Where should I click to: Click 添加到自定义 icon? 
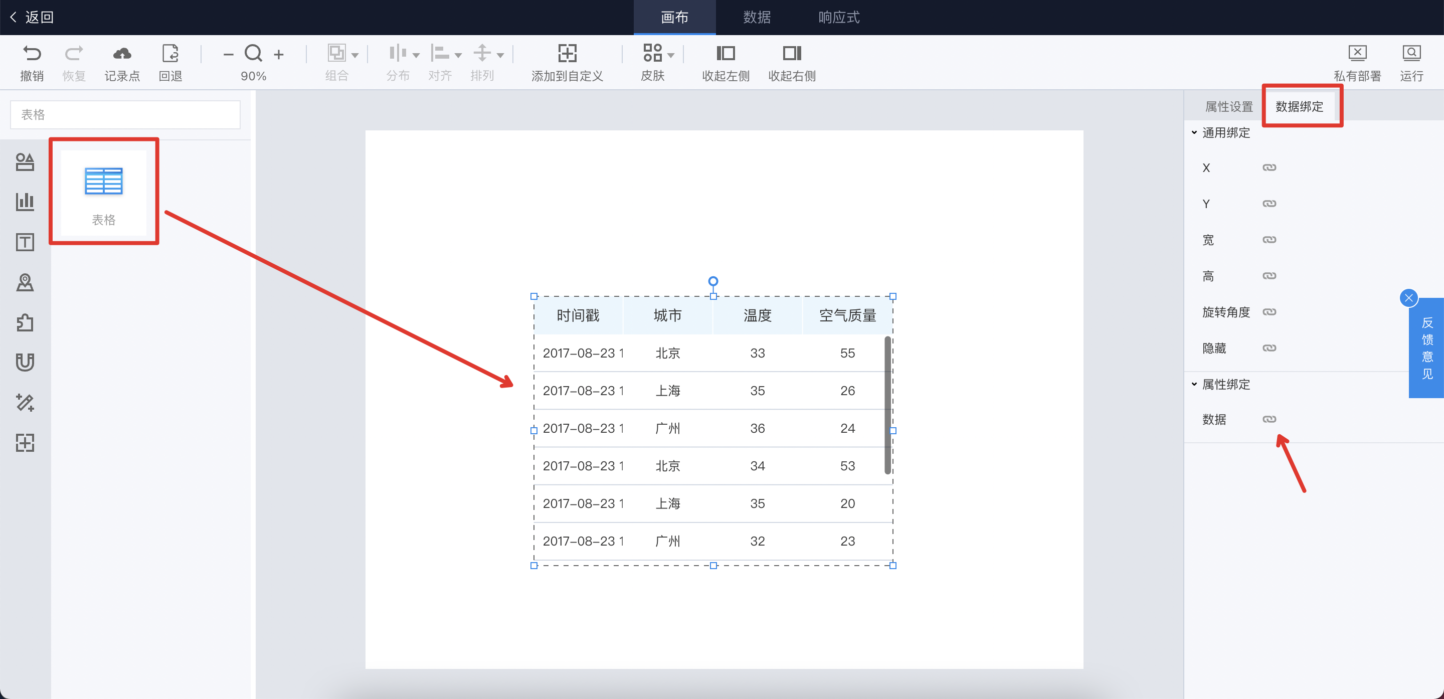pyautogui.click(x=567, y=53)
